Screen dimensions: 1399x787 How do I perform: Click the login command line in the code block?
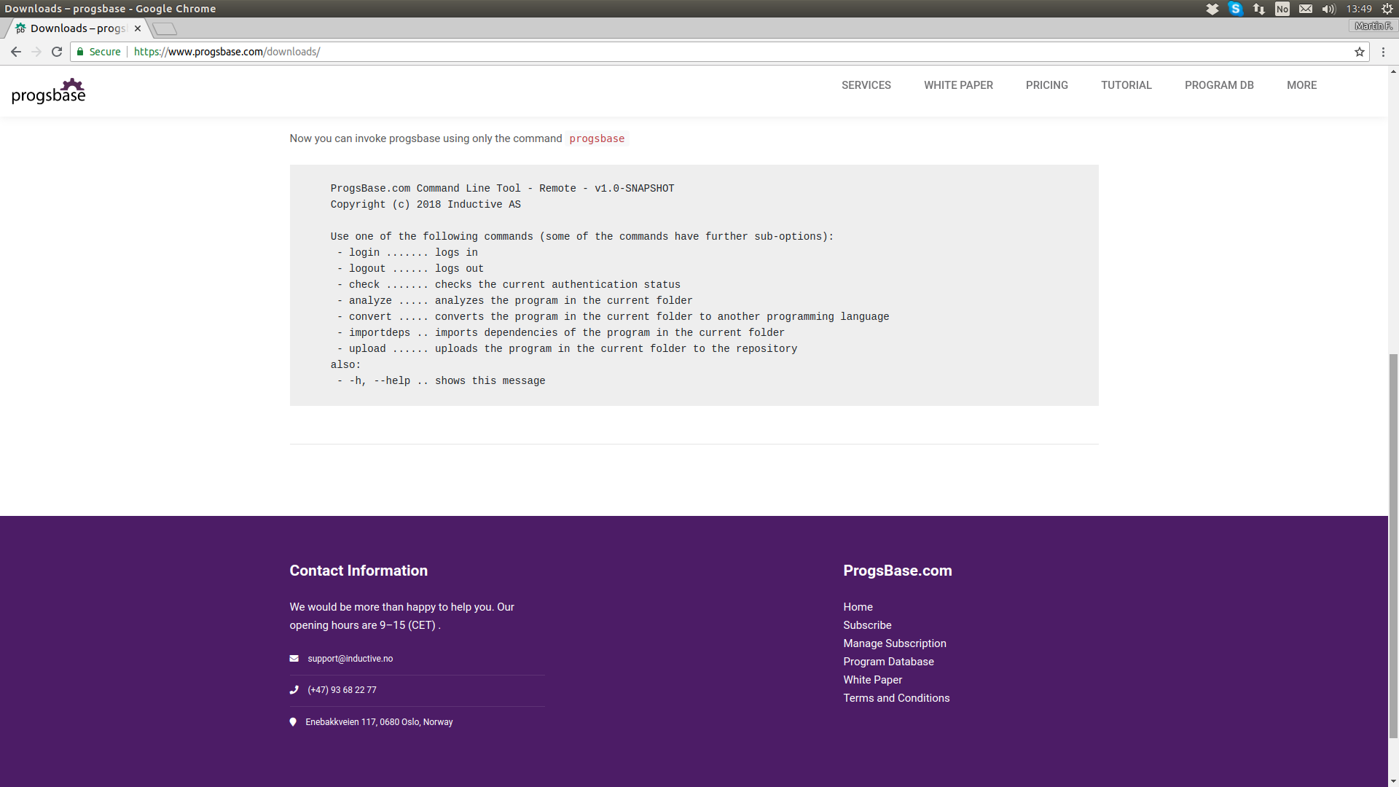click(x=407, y=253)
